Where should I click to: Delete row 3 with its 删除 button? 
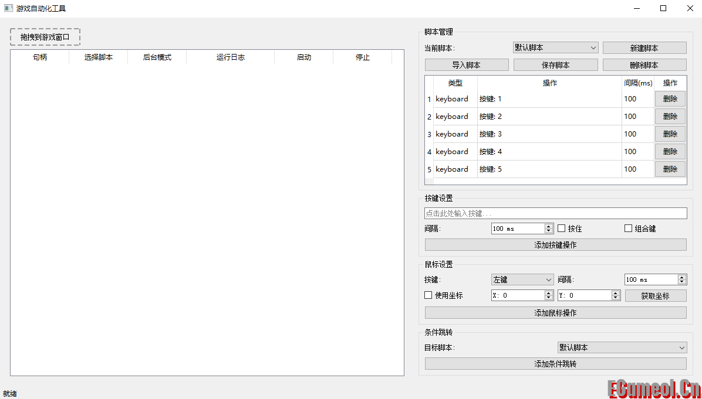(x=670, y=134)
